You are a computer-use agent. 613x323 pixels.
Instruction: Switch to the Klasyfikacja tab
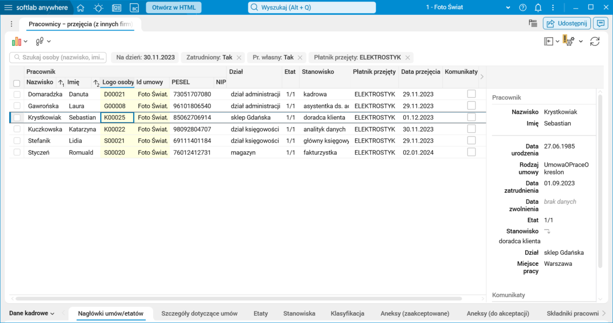347,313
